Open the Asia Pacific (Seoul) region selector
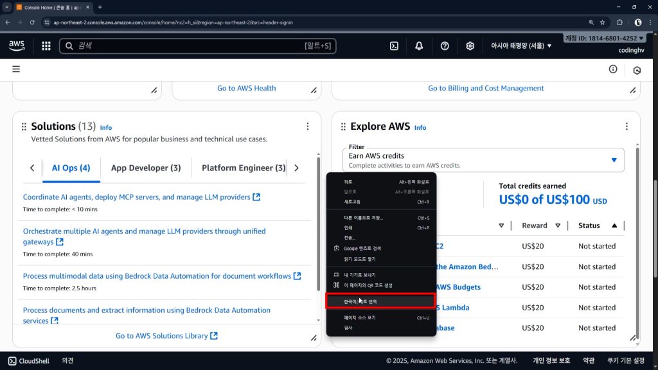This screenshot has width=658, height=370. click(x=521, y=46)
